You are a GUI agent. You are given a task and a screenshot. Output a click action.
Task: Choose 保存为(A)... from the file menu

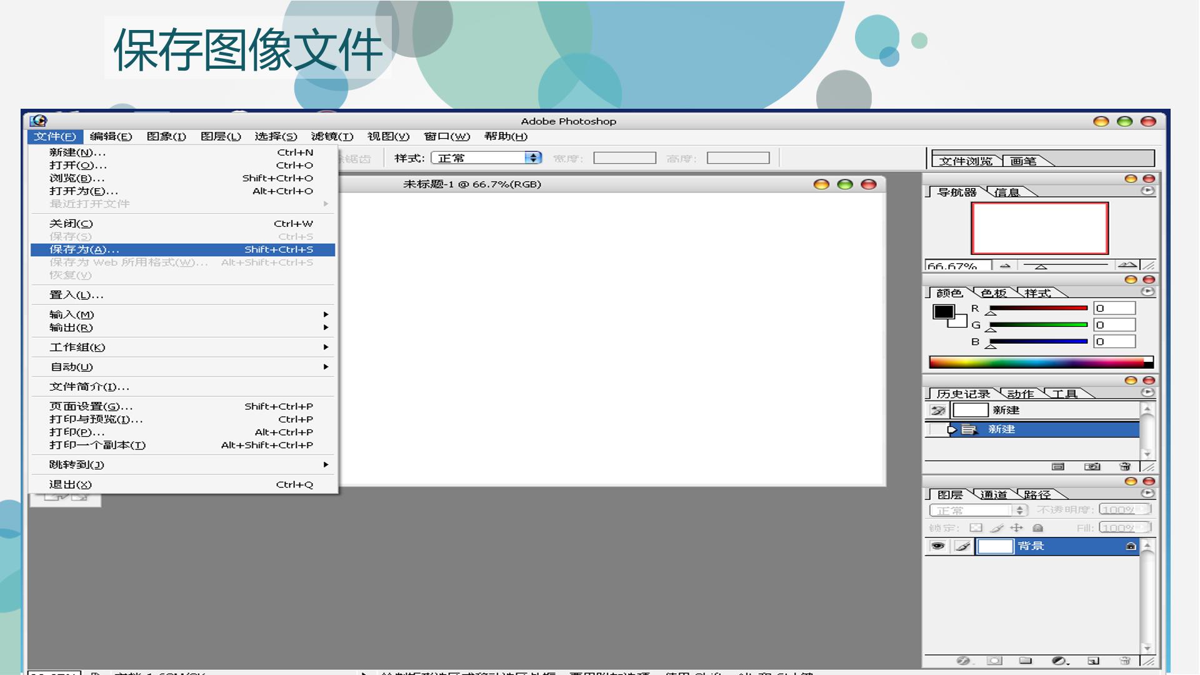[182, 249]
